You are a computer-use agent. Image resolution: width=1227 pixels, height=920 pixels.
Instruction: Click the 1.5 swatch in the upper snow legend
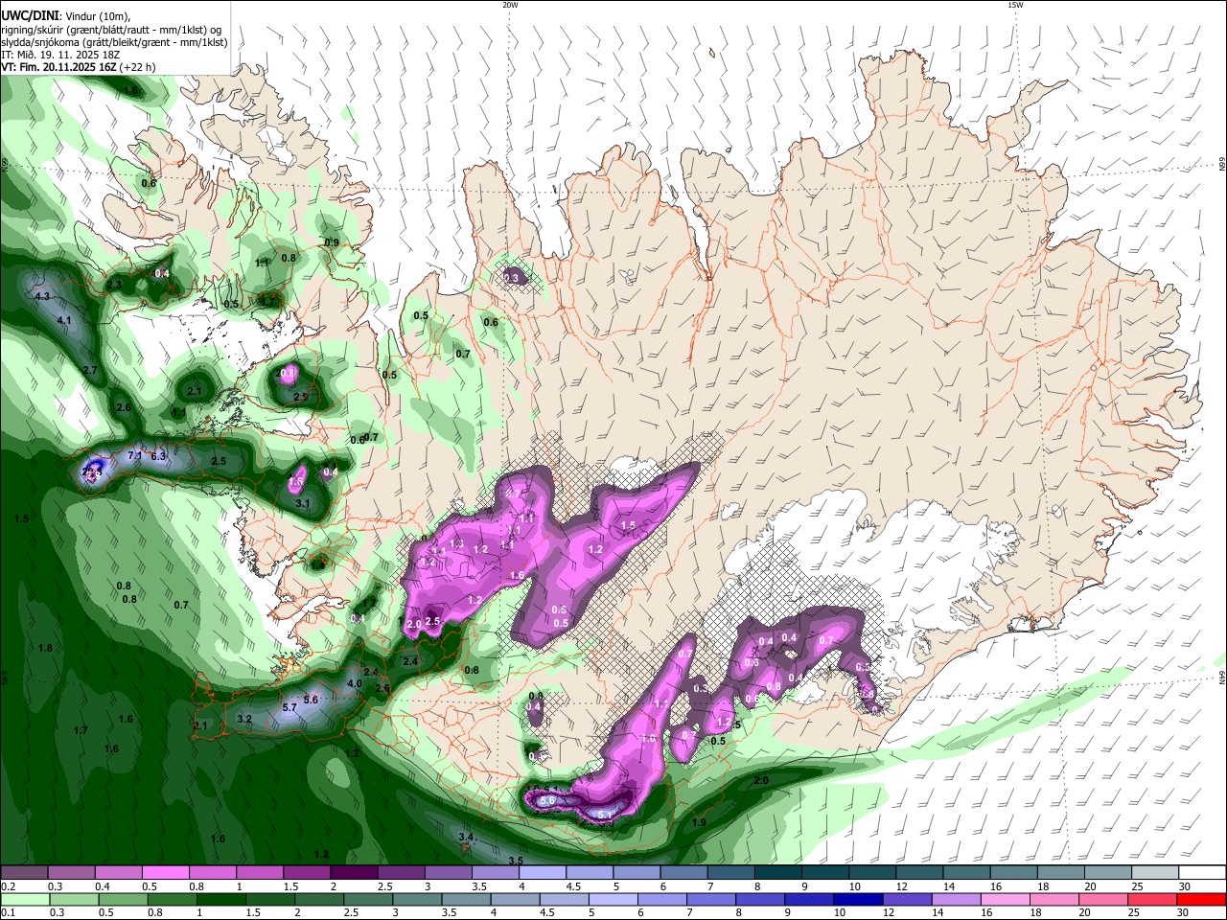(x=307, y=872)
